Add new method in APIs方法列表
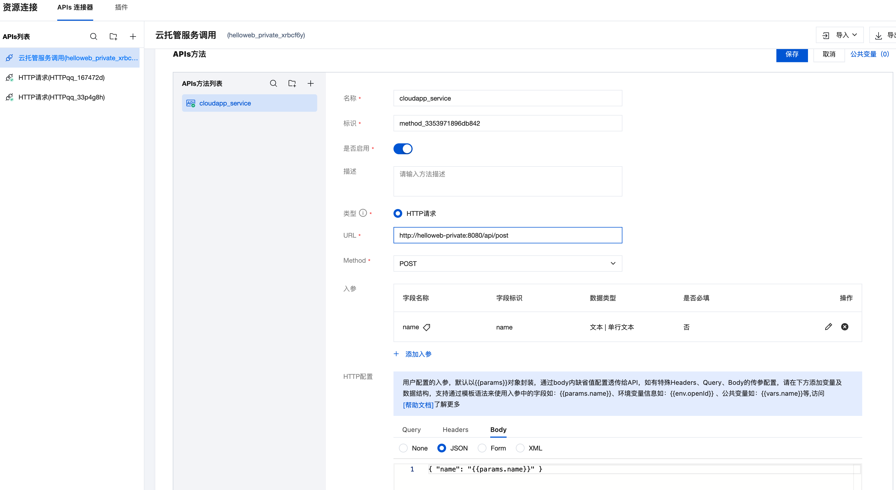 pos(311,83)
